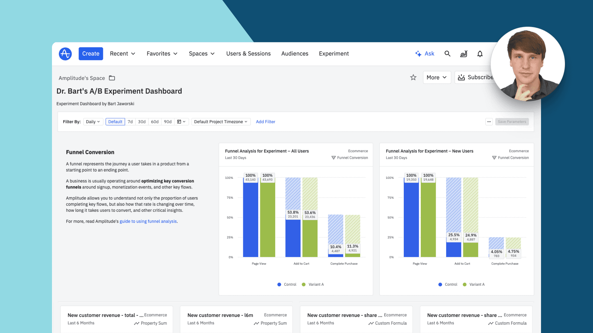593x333 pixels.
Task: Expand the Daily interval dropdown
Action: coord(93,122)
